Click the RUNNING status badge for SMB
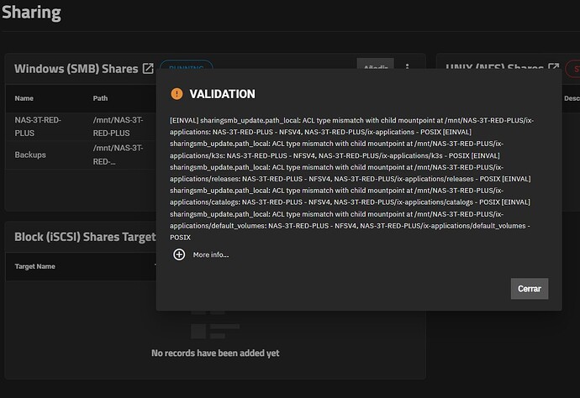580x398 pixels. tap(186, 68)
